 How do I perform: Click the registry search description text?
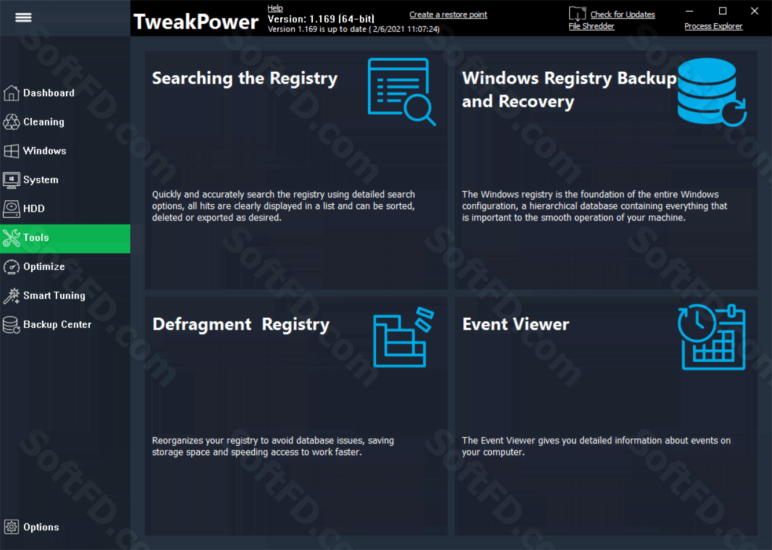click(x=284, y=206)
